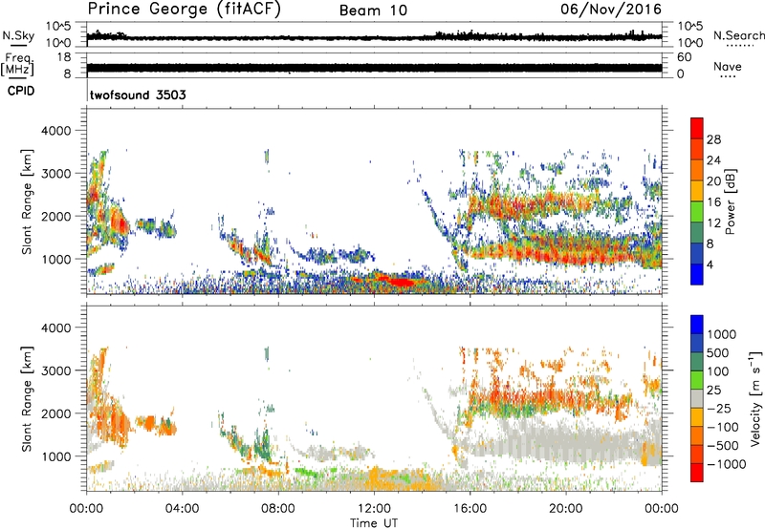Click the 'Nave' legend label
765x529 pixels.
728,67
